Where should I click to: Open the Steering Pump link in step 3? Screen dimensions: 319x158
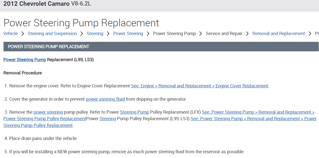[134, 112]
